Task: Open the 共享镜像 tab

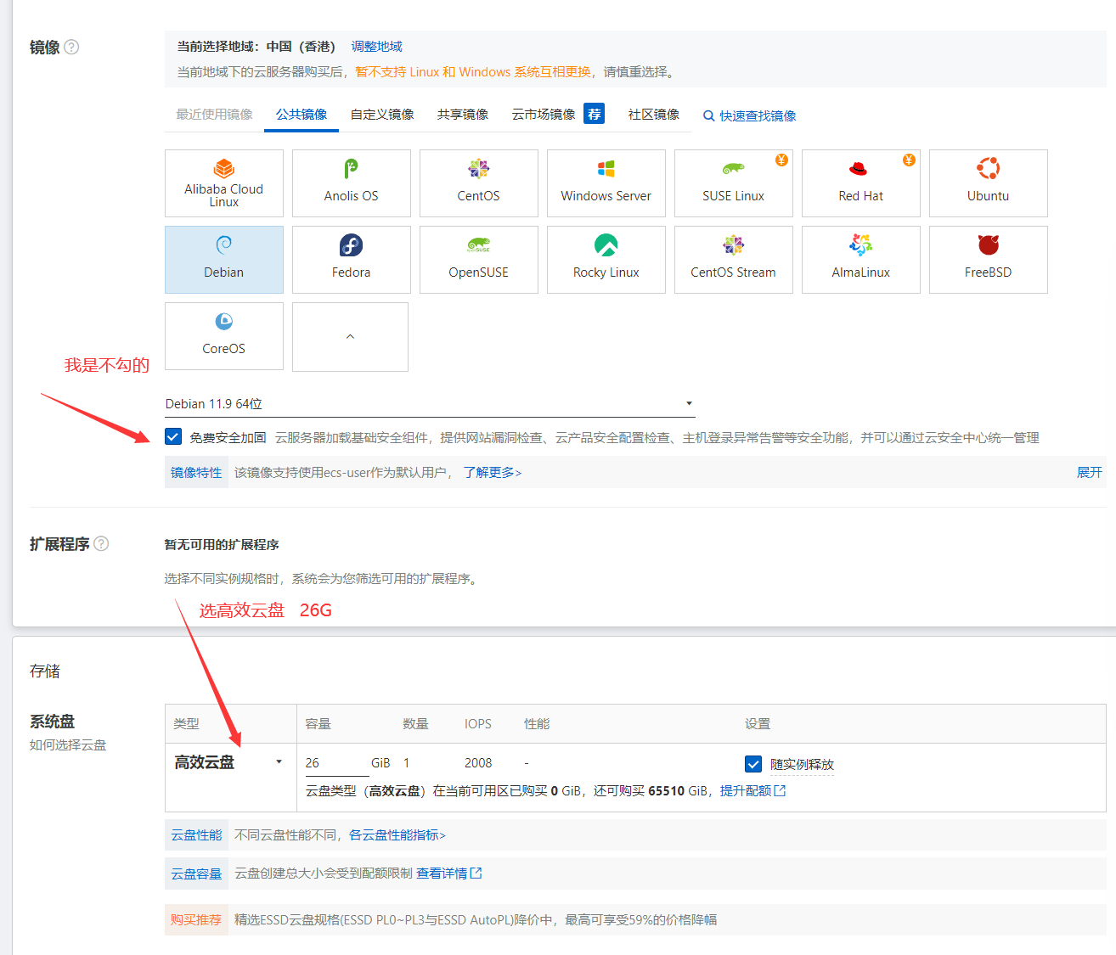Action: click(x=463, y=114)
